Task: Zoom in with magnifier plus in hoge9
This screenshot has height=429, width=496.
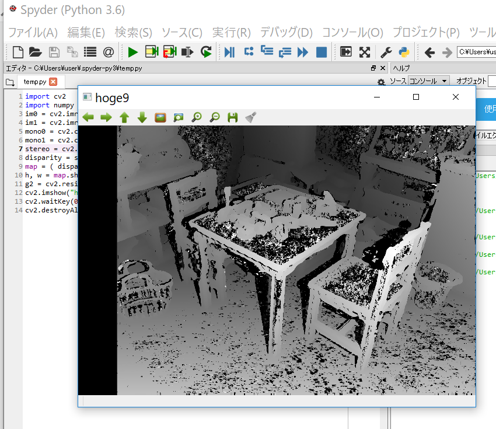Action: [x=197, y=117]
